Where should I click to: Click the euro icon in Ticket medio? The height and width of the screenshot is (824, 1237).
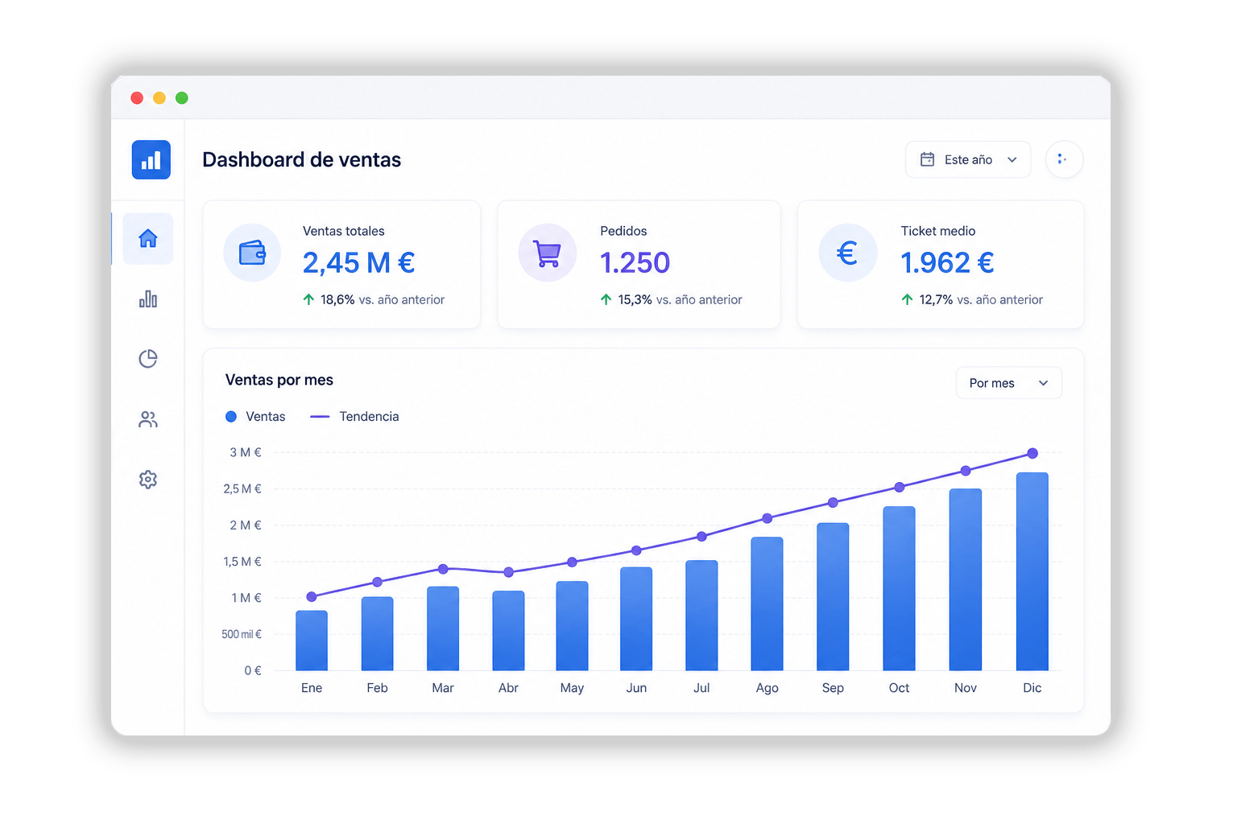tap(847, 253)
